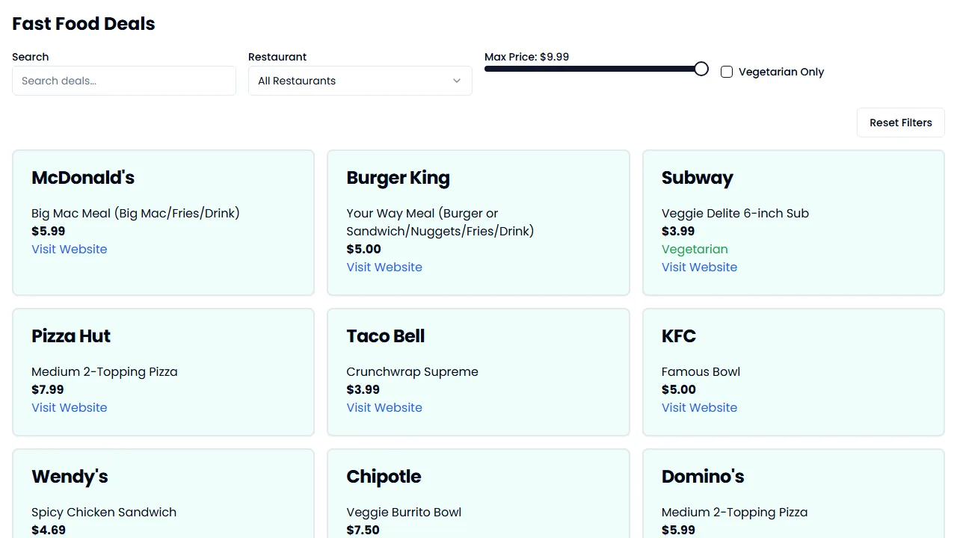Click the dropdown chevron arrow icon
The height and width of the screenshot is (538, 957).
point(457,81)
